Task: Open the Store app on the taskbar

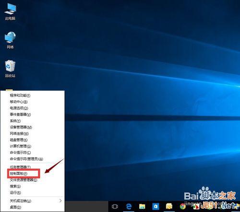Action: pos(156,206)
